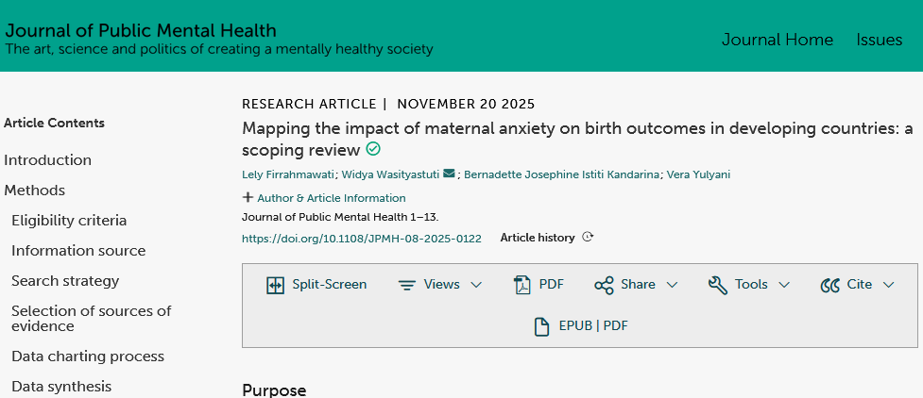Go to Journal Home
923x398 pixels.
click(x=778, y=40)
